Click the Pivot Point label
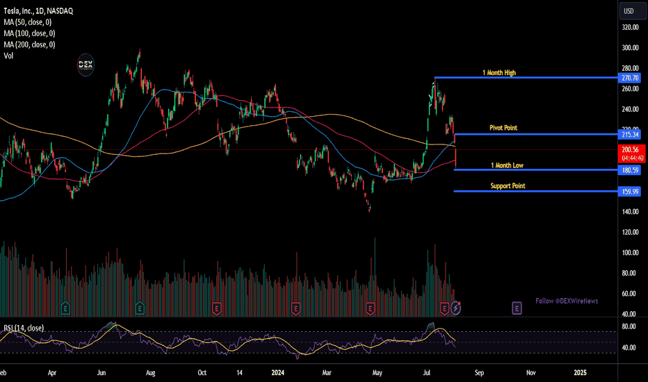 point(503,128)
